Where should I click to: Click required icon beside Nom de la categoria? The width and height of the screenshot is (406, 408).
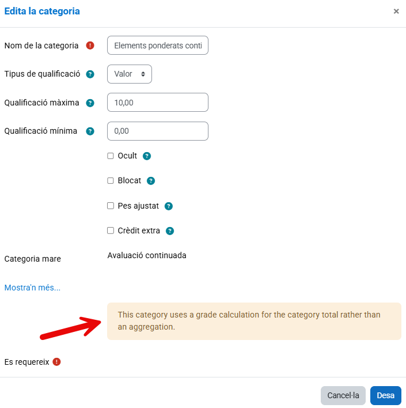(90, 46)
